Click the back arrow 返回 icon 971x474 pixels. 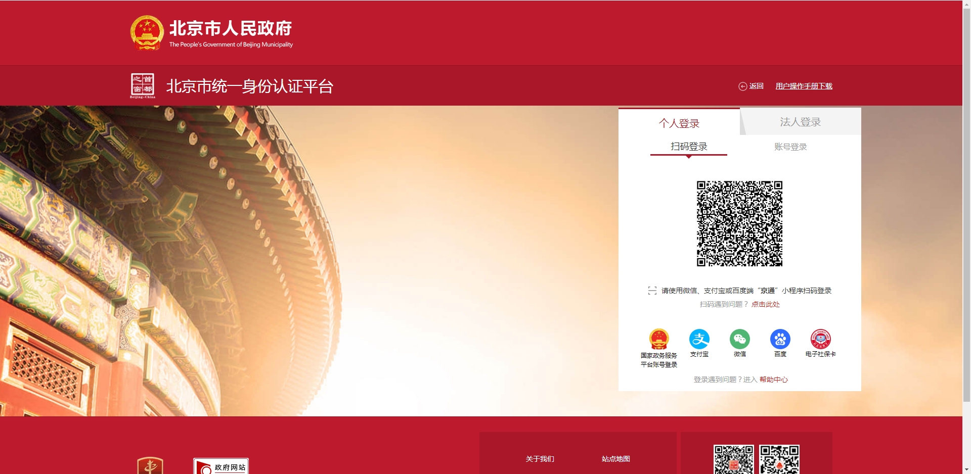(x=743, y=86)
